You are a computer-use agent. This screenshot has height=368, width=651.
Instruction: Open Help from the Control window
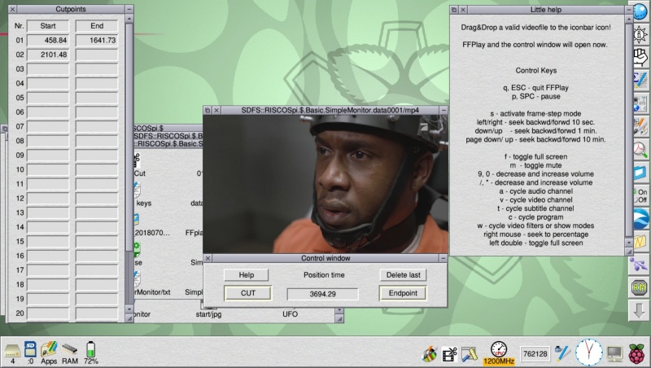click(247, 275)
